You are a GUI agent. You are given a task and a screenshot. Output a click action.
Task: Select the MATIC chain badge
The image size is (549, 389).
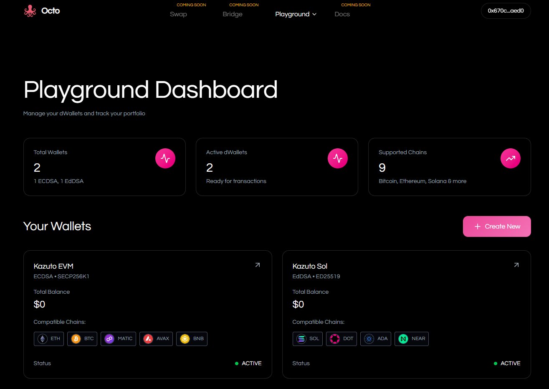tap(118, 339)
